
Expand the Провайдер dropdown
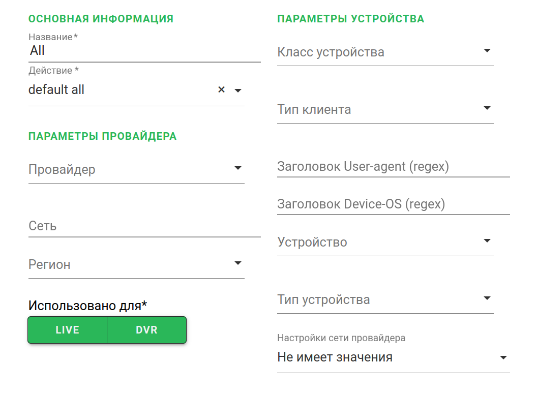click(237, 168)
